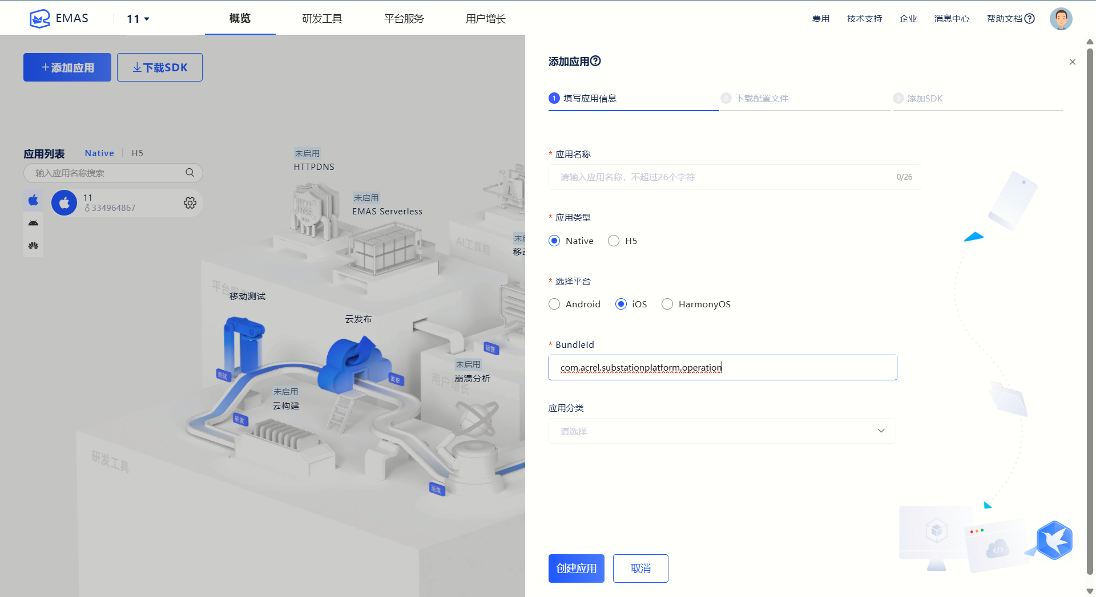
Task: Open app 11 with the blue Apple icon
Action: [x=64, y=203]
